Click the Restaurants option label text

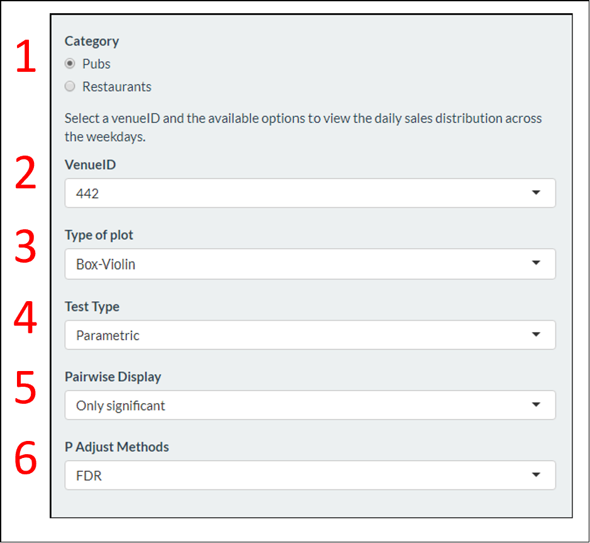click(117, 87)
